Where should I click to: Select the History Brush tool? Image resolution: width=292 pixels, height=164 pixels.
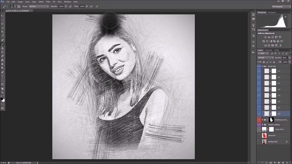point(2,52)
